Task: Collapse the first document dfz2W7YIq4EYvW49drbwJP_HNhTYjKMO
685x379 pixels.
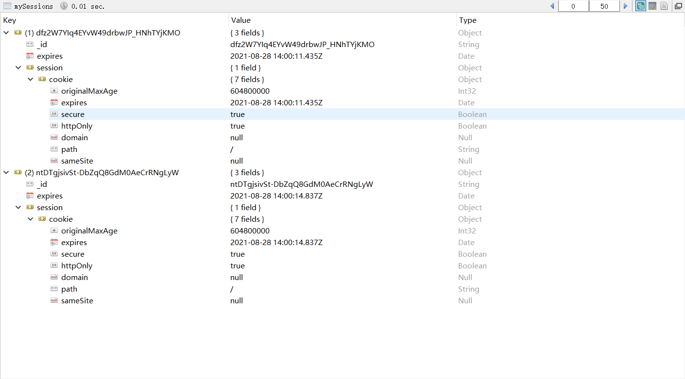Action: pyautogui.click(x=6, y=33)
